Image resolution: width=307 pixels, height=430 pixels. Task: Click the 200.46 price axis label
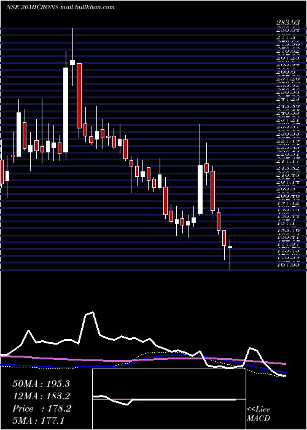tap(287, 197)
